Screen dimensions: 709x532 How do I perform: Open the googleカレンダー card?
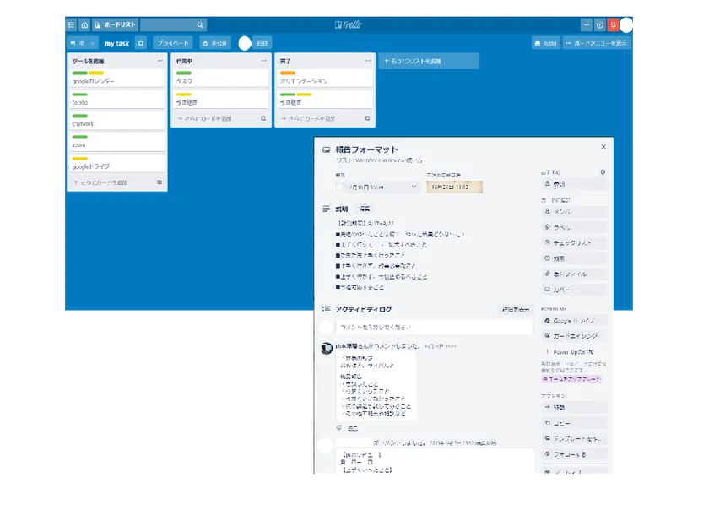click(117, 78)
